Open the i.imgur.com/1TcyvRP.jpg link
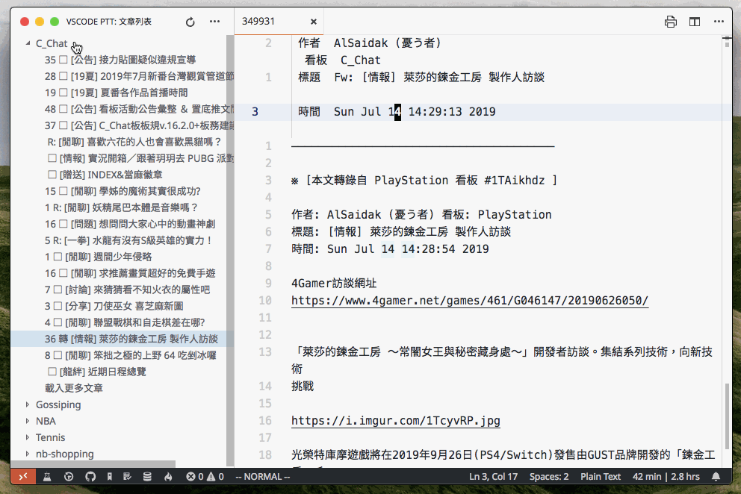 click(396, 420)
